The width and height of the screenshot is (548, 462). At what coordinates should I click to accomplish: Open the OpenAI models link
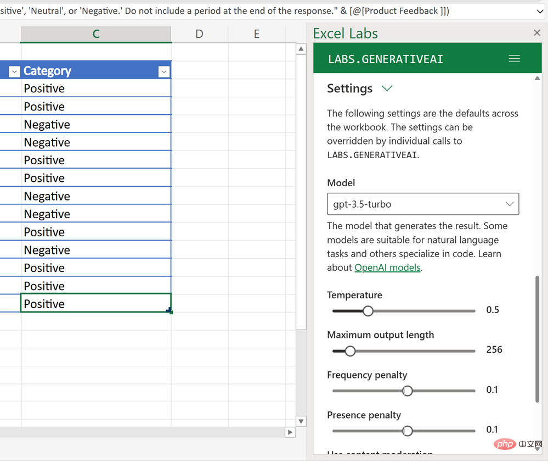388,268
